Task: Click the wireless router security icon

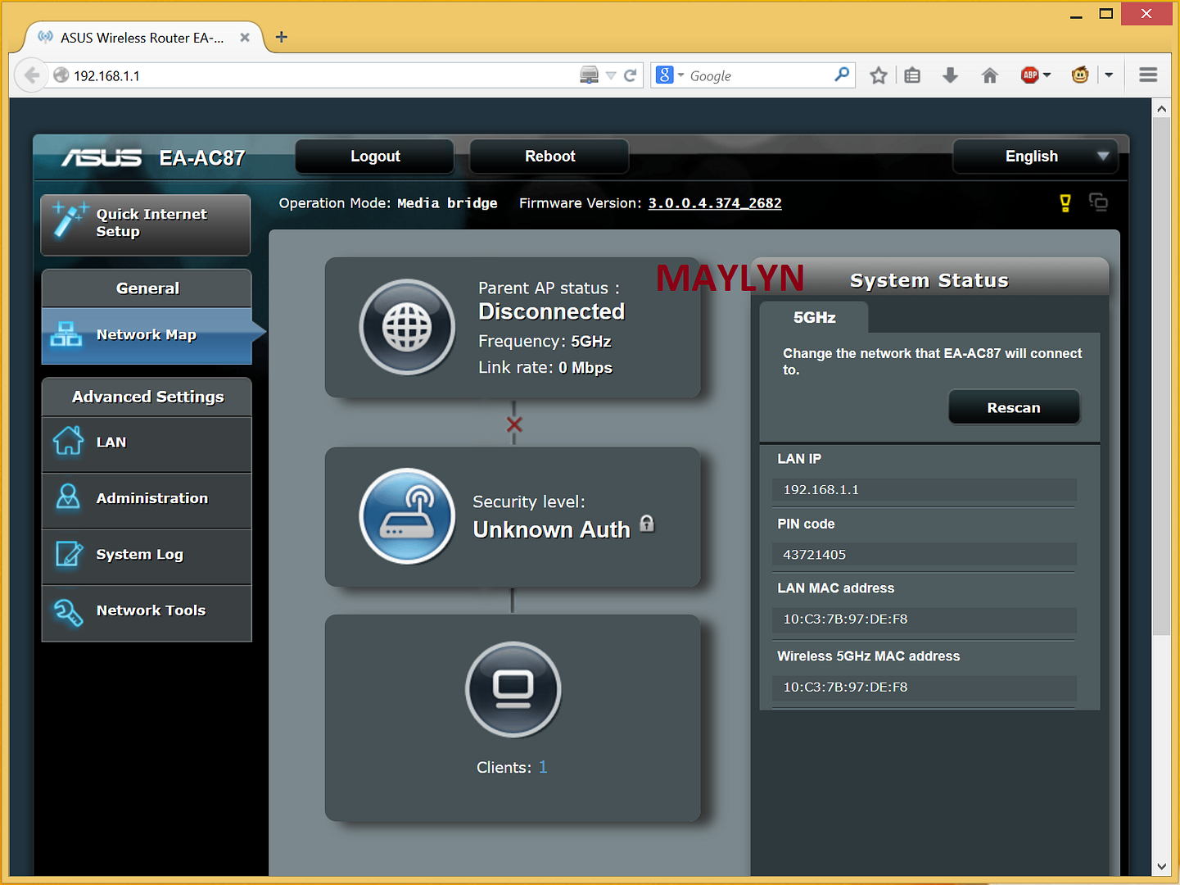Action: pyautogui.click(x=407, y=516)
